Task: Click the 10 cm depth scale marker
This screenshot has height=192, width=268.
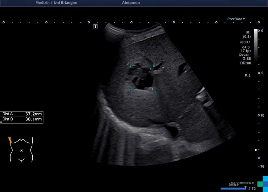Action: coord(262,115)
